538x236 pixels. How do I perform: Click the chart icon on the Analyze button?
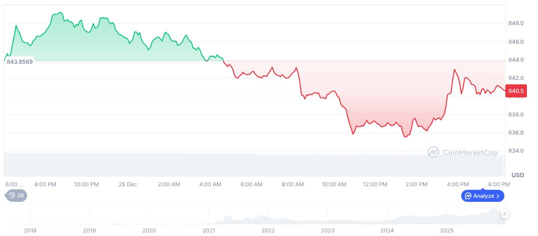tap(468, 196)
